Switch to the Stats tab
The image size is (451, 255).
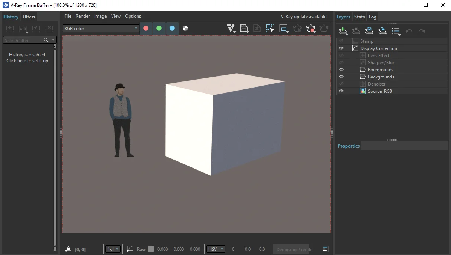click(x=359, y=17)
